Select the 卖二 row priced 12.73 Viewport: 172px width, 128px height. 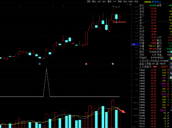pos(156,17)
